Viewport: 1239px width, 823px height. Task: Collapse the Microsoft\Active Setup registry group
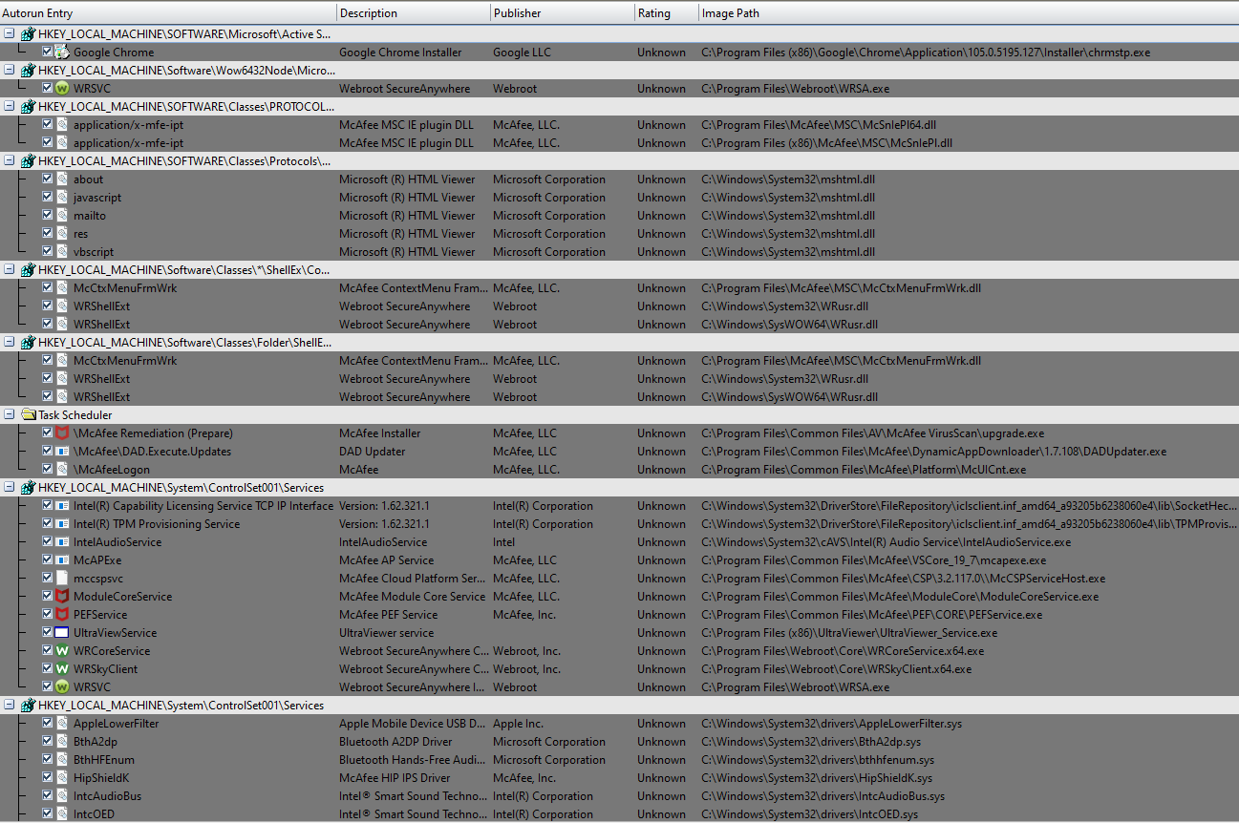tap(9, 33)
